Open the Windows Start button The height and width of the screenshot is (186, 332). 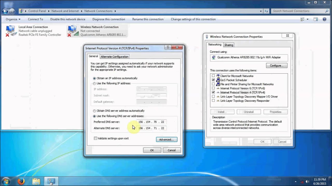tap(6, 181)
